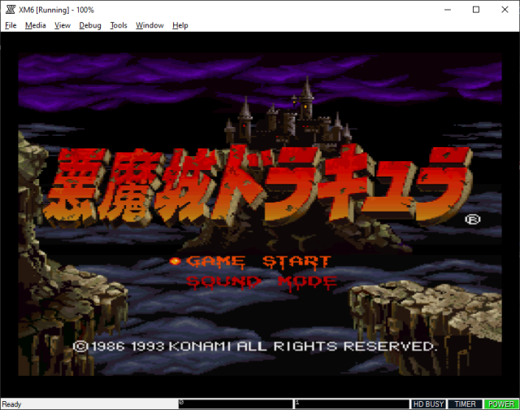This screenshot has width=520, height=410.
Task: Click floppy drive 1 status panel
Action: [x=352, y=404]
